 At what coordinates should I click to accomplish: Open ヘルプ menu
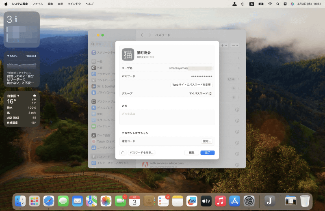pyautogui.click(x=89, y=4)
